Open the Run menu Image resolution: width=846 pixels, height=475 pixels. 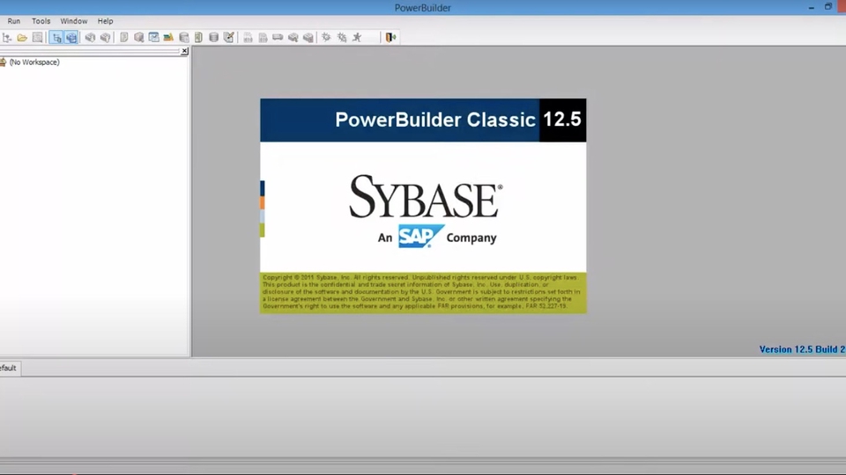[x=14, y=21]
